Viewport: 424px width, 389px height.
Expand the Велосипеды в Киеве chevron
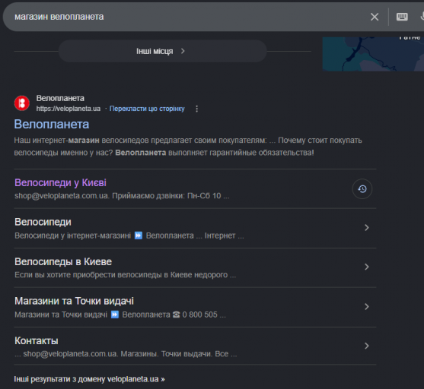(x=367, y=267)
